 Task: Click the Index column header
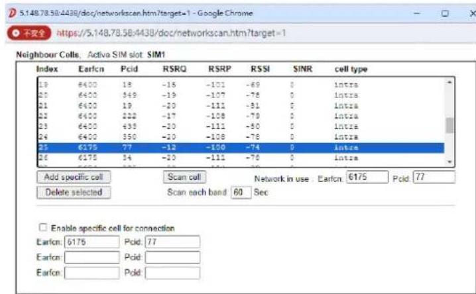tap(47, 69)
